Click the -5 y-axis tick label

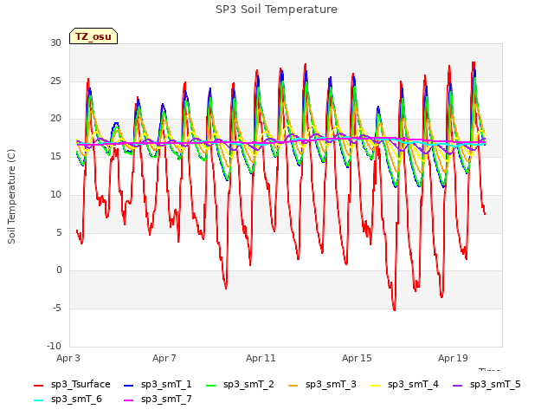point(57,309)
